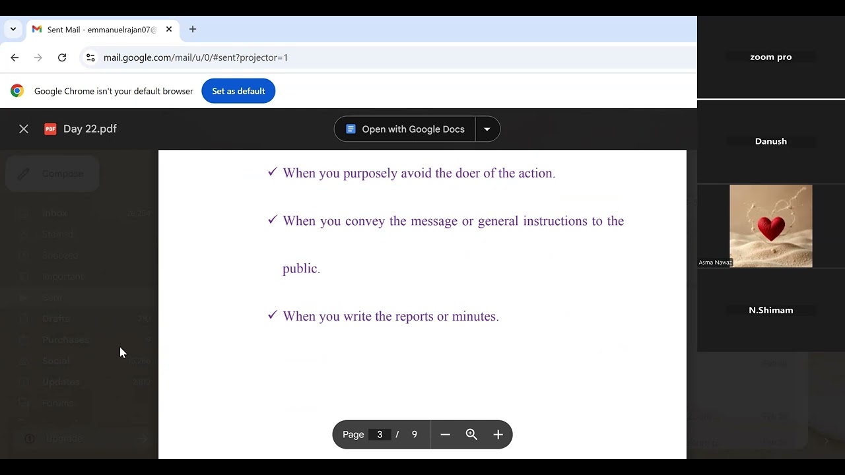845x475 pixels.
Task: Click the browser forward arrow
Action: pos(38,57)
